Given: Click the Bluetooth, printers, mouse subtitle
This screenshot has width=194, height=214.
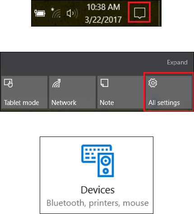Looking at the screenshot, I should point(97,203).
